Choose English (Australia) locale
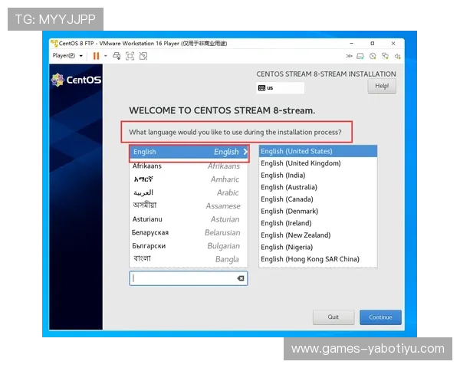Screen dimensions: 460x368 pos(318,187)
